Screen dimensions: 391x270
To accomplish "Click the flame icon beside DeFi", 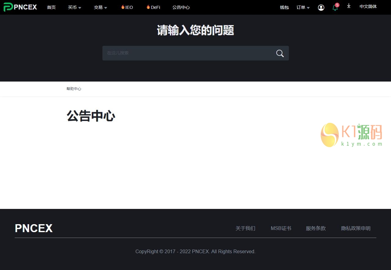I will [x=148, y=7].
